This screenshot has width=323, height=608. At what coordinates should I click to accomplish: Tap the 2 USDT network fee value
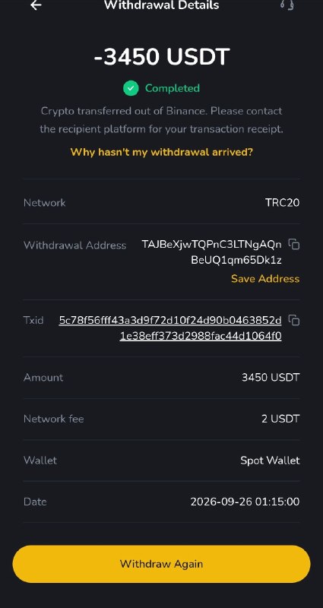coord(280,419)
